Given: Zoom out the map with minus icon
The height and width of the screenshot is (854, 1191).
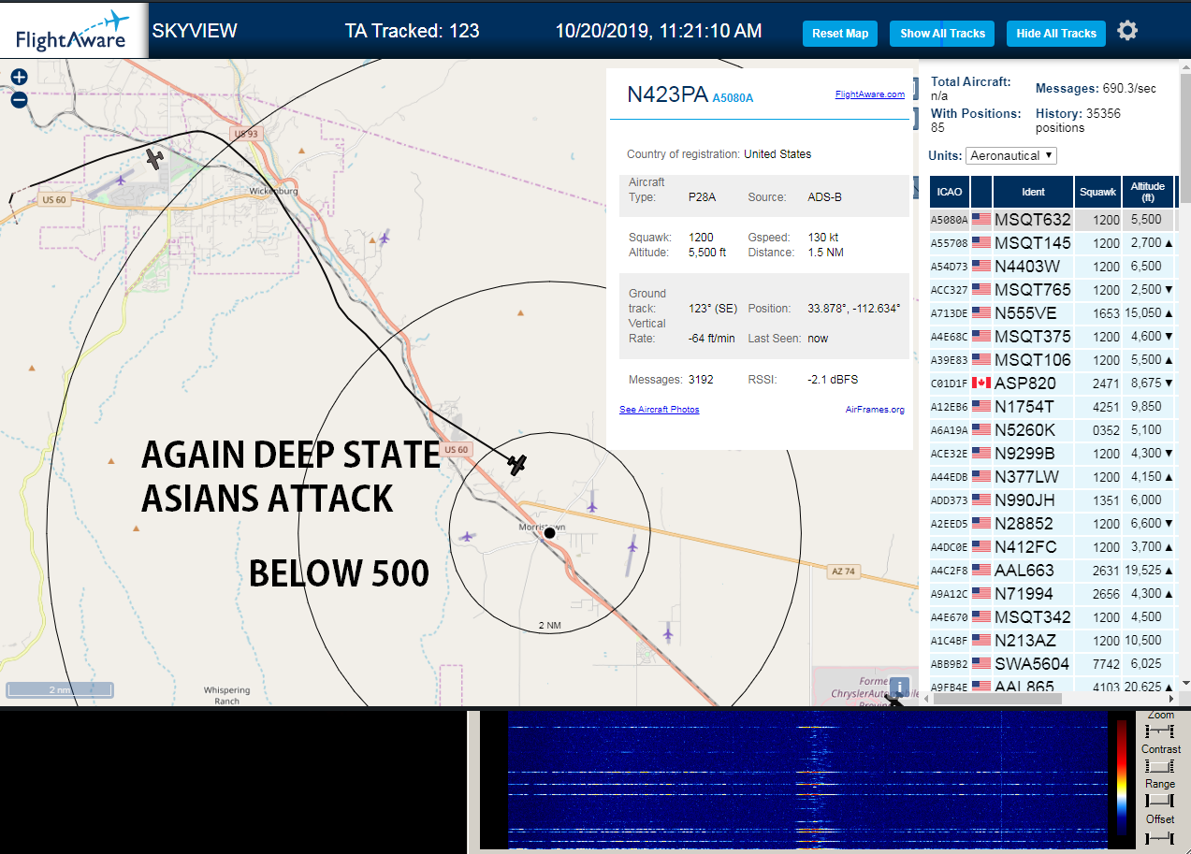Looking at the screenshot, I should pyautogui.click(x=19, y=100).
